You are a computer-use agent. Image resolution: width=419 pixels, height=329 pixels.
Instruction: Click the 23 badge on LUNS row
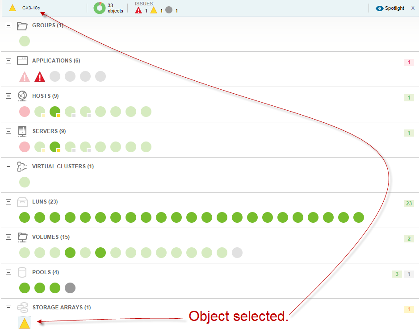pos(408,203)
